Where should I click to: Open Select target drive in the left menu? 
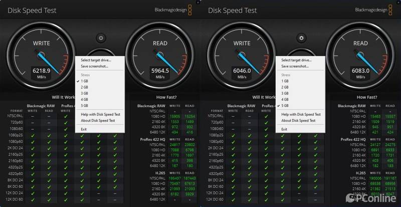click(x=96, y=60)
